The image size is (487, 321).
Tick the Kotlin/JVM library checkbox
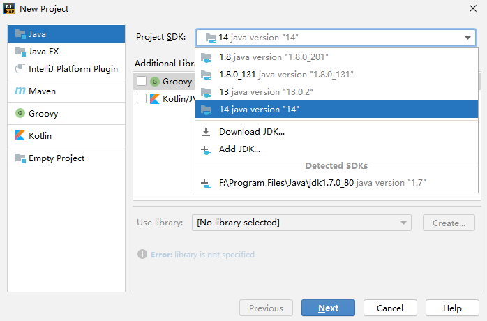point(142,99)
